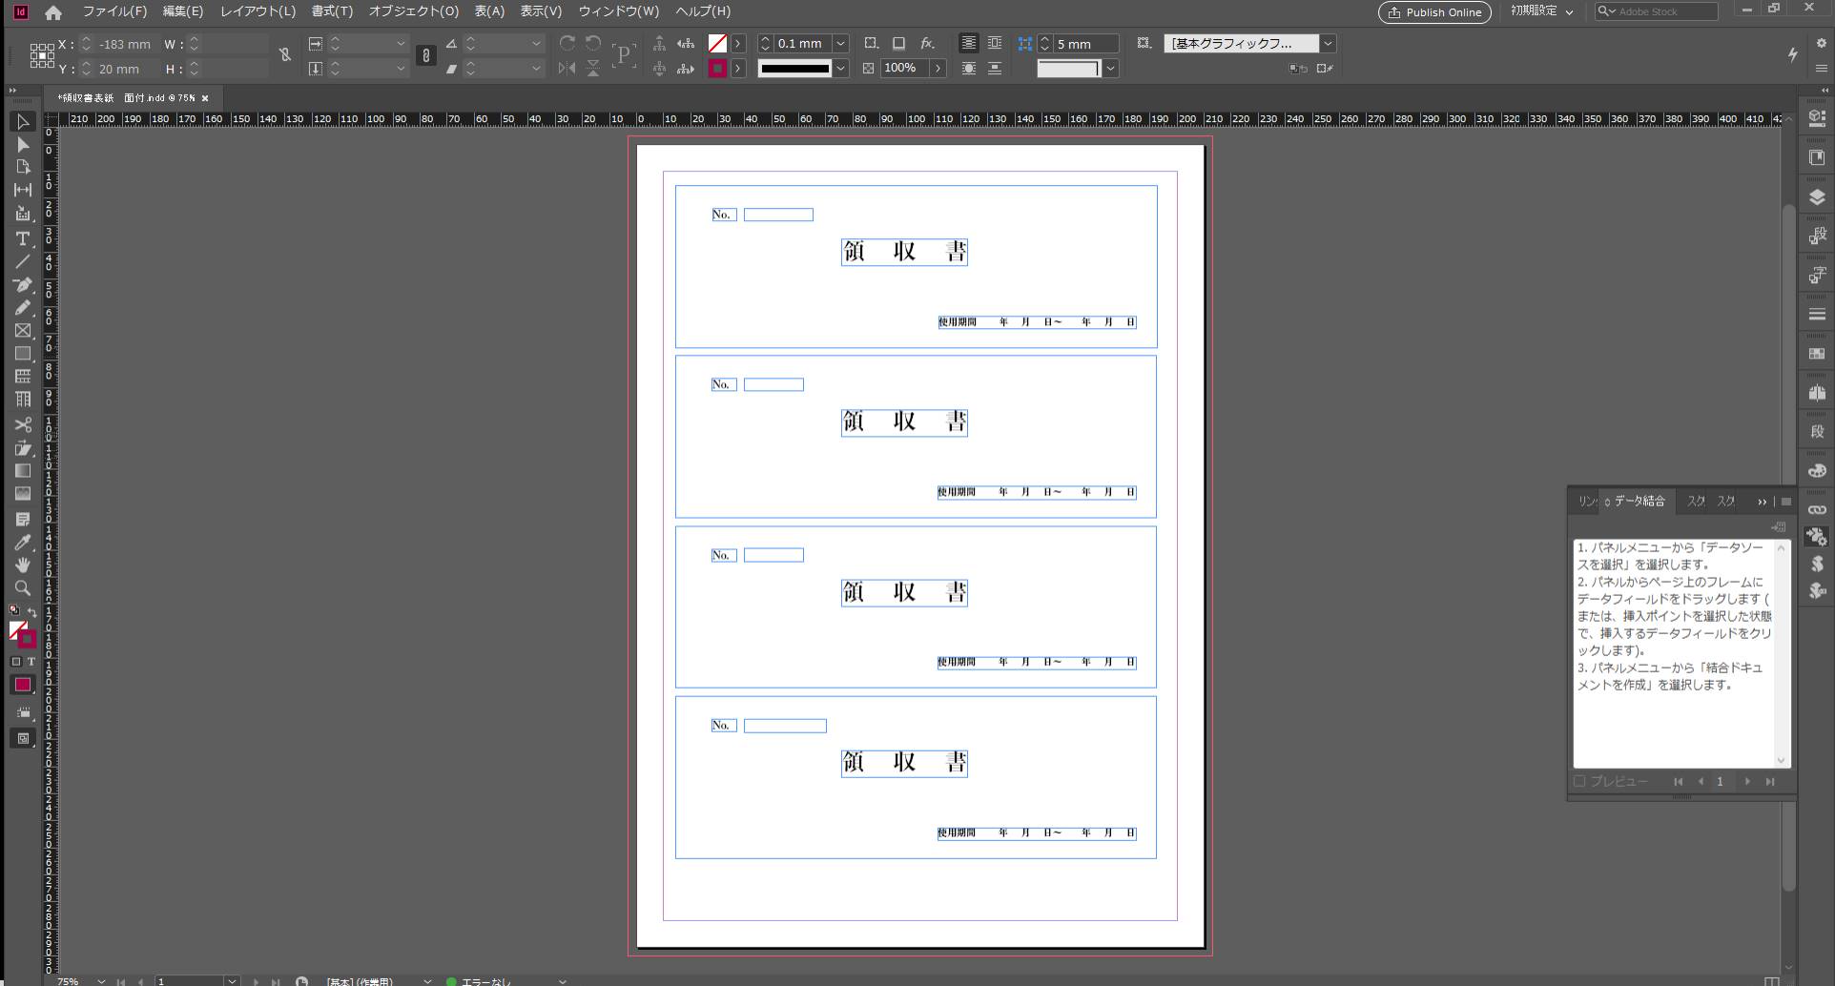
Task: Open the ウィンドウ(W) menu
Action: [618, 11]
